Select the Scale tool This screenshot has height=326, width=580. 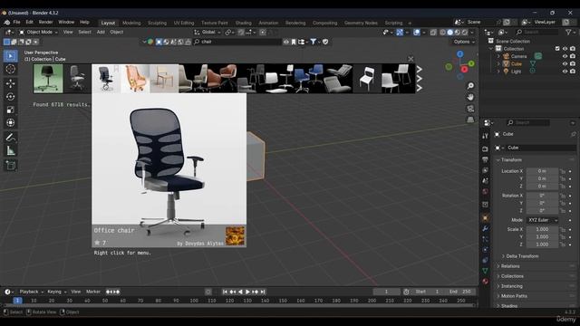(10, 110)
